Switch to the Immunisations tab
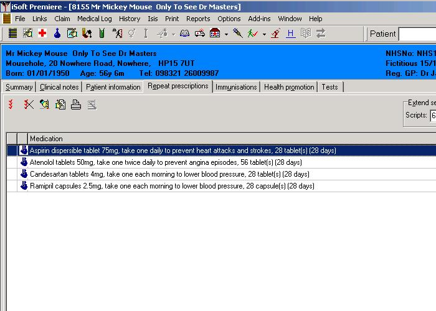Image resolution: width=436 pixels, height=311 pixels. (236, 87)
